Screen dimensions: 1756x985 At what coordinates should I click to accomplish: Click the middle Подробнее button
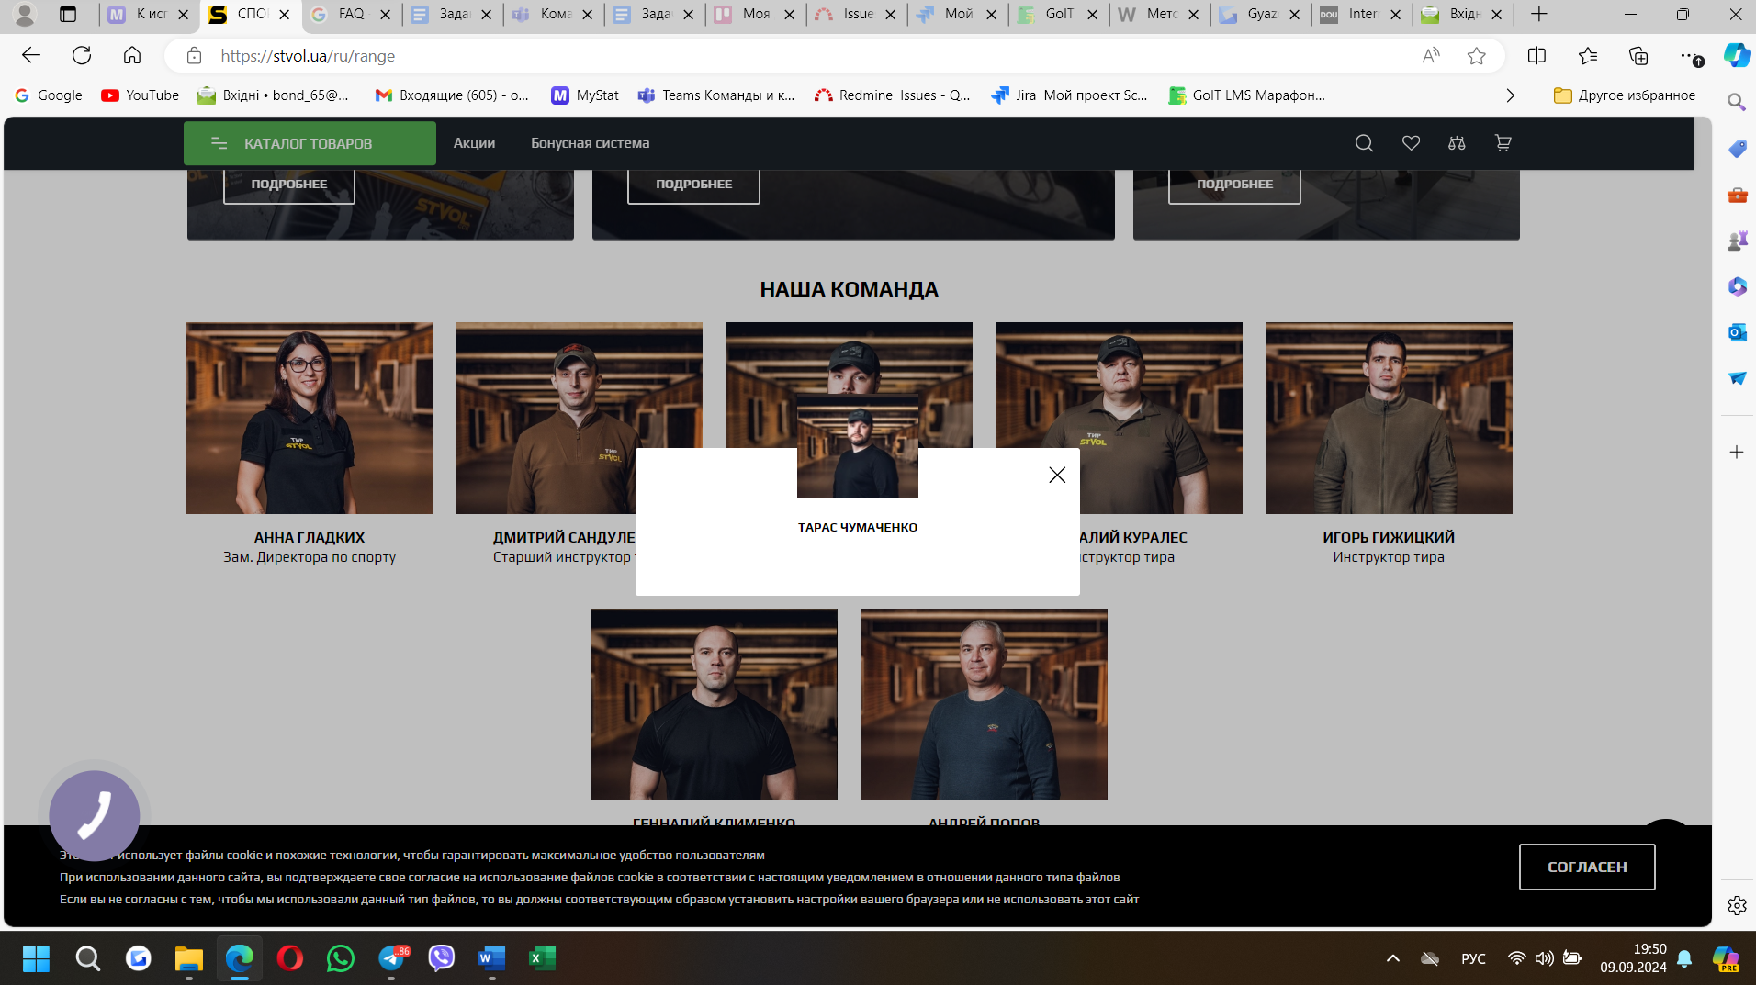[x=693, y=185]
